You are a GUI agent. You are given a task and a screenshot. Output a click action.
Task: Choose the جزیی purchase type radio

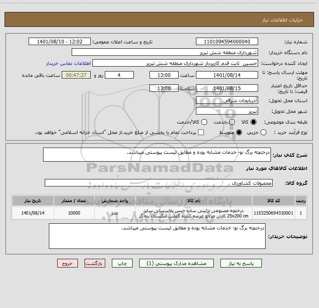click(x=263, y=132)
